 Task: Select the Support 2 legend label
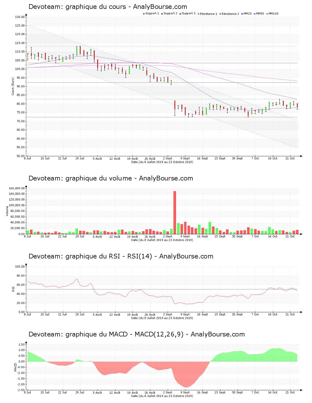click(x=170, y=14)
